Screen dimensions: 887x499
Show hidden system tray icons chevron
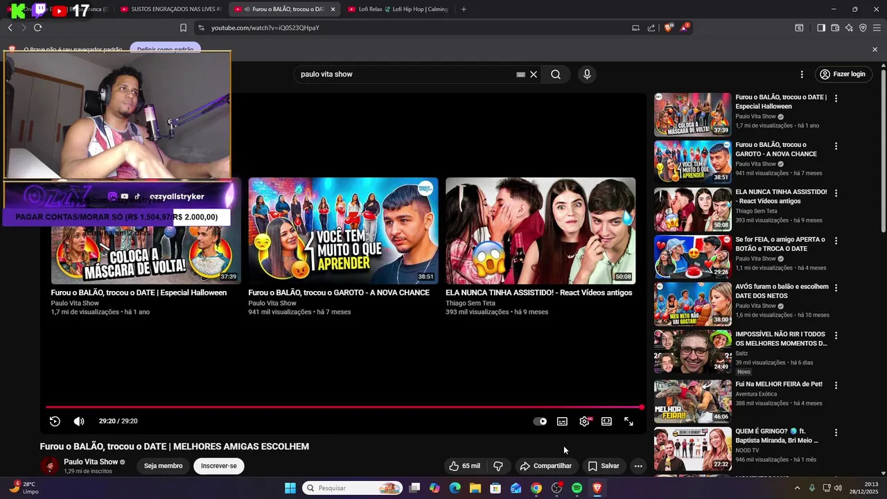point(797,488)
